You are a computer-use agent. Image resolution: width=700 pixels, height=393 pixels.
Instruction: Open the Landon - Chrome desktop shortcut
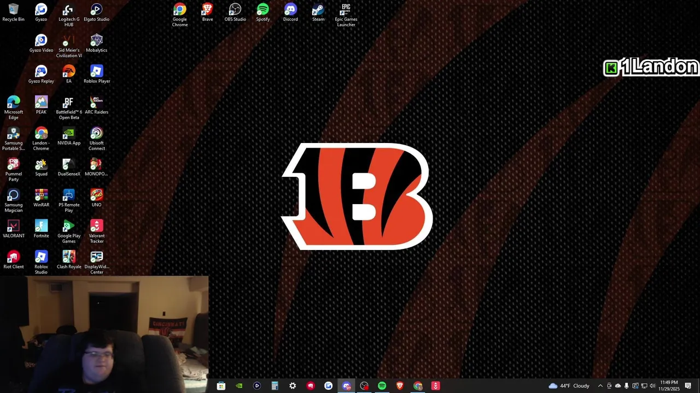[x=41, y=139]
